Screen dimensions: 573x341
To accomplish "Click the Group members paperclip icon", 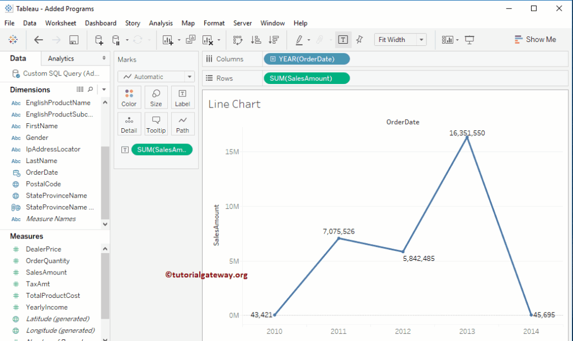I will pyautogui.click(x=320, y=39).
